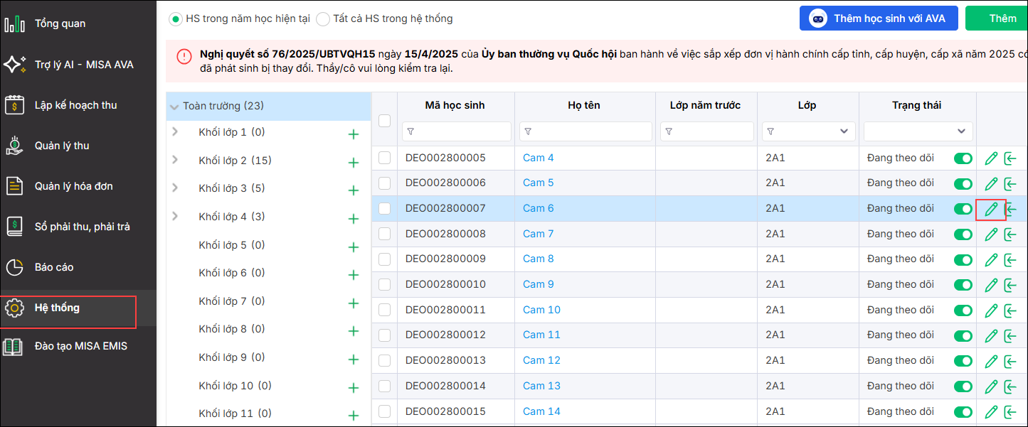Select Khối lớp 7 (0) in tree
The image size is (1028, 427).
(231, 301)
